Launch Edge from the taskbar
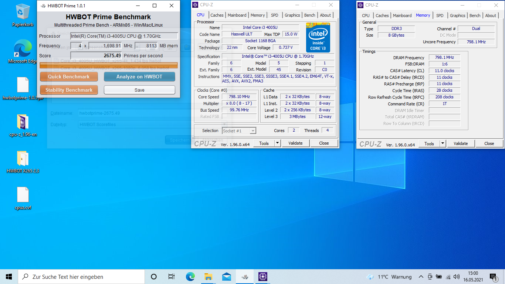The width and height of the screenshot is (505, 284). [190, 277]
